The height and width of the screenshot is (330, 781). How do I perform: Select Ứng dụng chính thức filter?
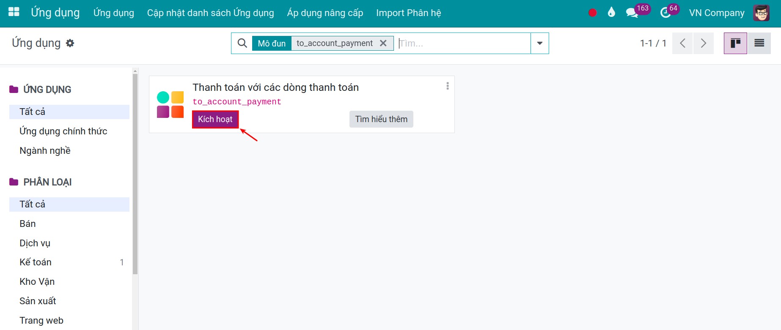click(x=69, y=131)
